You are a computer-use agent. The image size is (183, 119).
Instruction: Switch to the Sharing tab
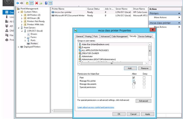[x=88, y=36]
